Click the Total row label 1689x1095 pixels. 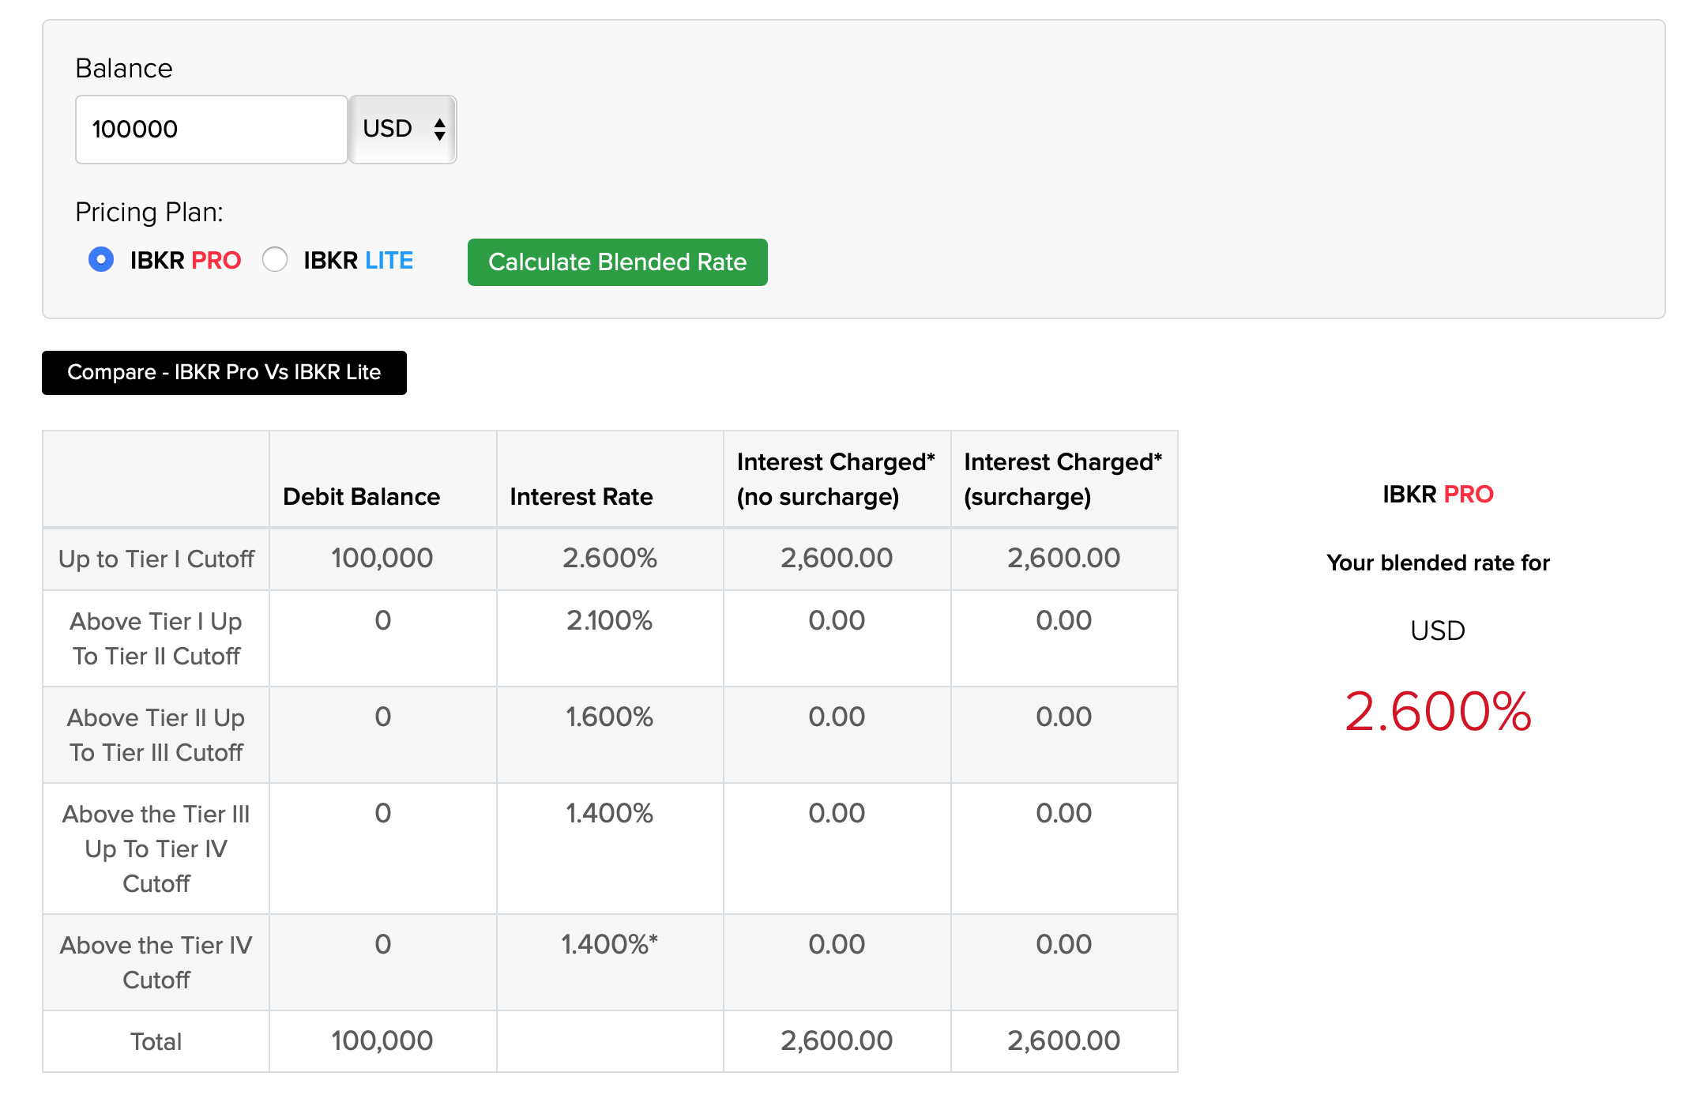click(x=156, y=1042)
